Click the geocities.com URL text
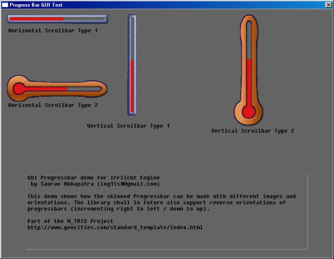This screenshot has height=259, width=334. point(115,228)
